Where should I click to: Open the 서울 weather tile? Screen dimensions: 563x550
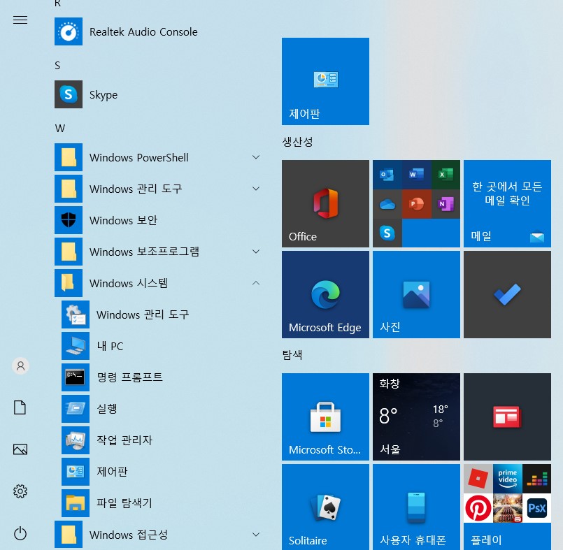[x=416, y=417]
